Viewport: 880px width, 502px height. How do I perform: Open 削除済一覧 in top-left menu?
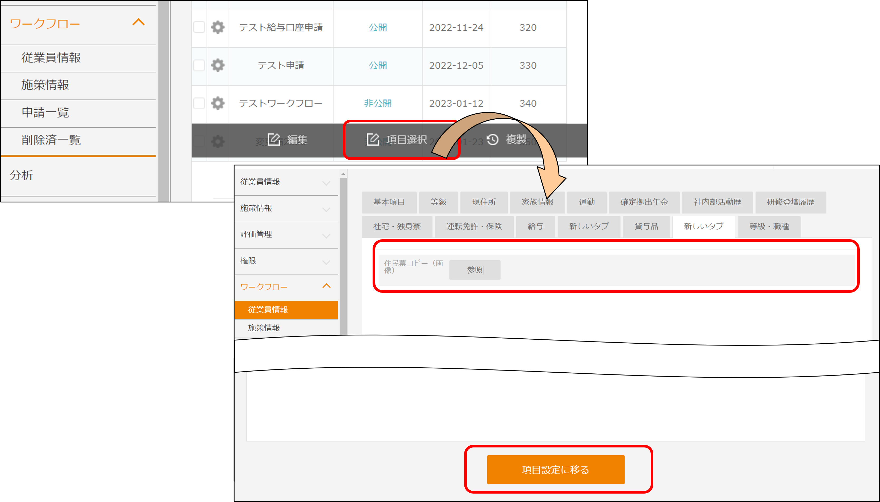(51, 140)
